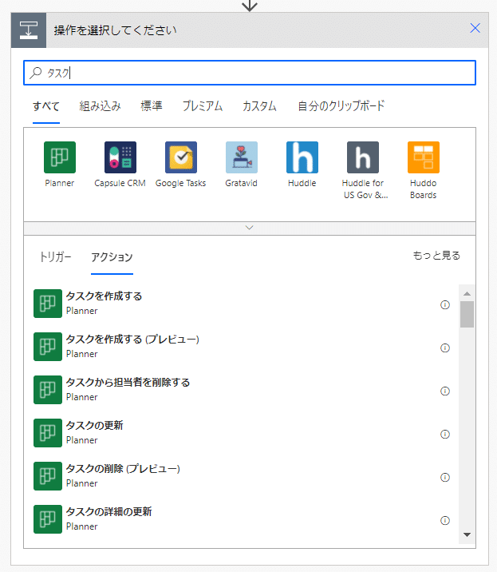
Task: Click the search magnifier icon
Action: [36, 73]
